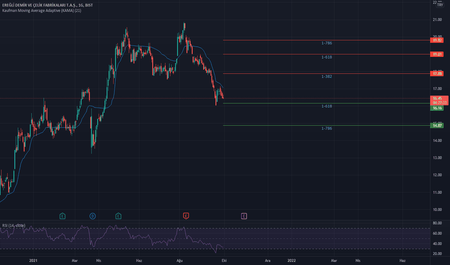Viewport: 450px width, 265px height.
Task: Click the RSI 20.00 axis value
Action: (x=437, y=253)
